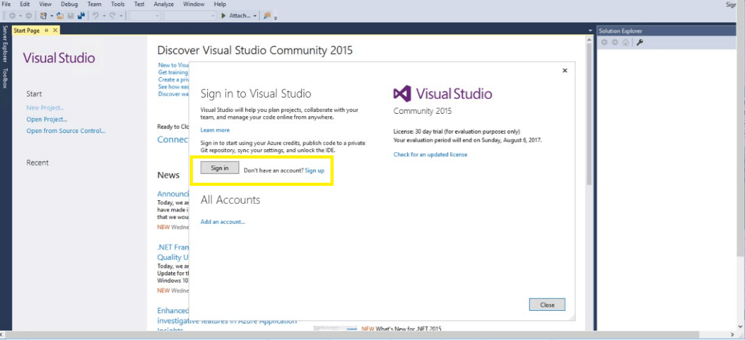
Task: Click the green Start debugging arrow
Action: (223, 16)
